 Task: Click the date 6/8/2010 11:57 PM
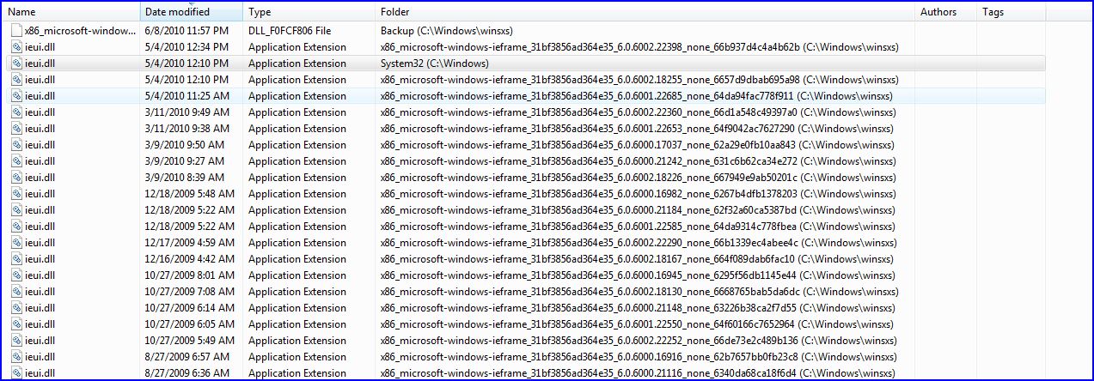pos(186,31)
